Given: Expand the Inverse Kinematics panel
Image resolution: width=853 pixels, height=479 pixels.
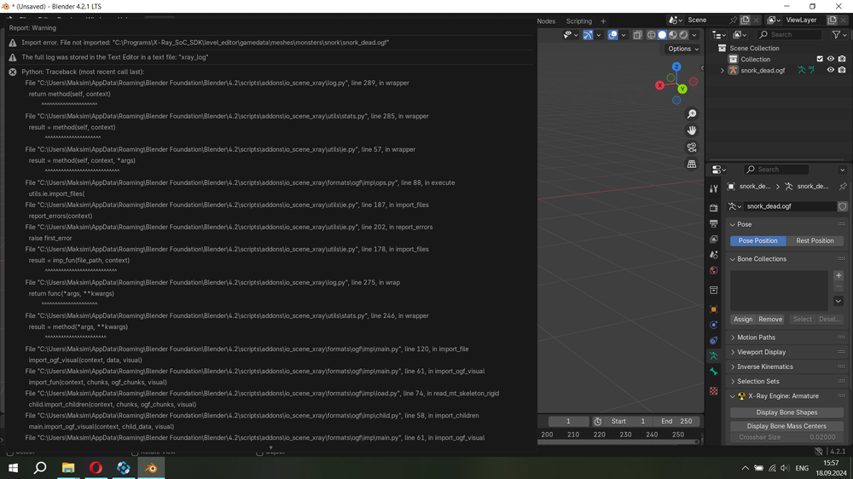Looking at the screenshot, I should [764, 367].
